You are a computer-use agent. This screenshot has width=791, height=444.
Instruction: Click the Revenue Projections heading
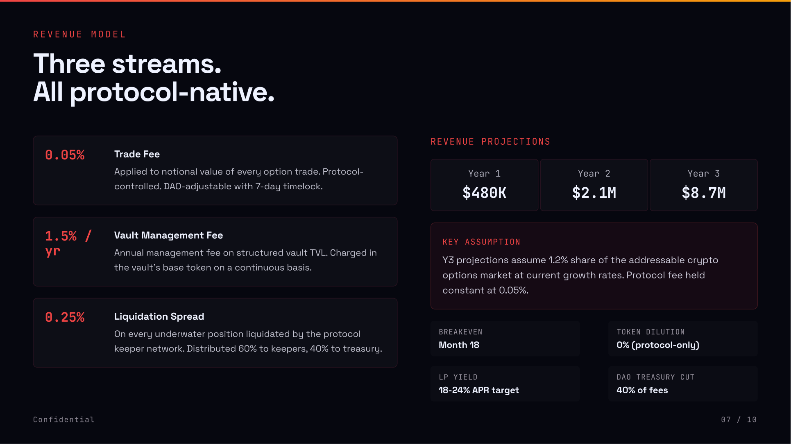490,142
